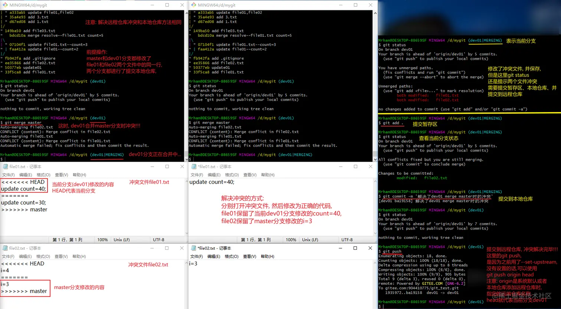561x309 pixels.
Task: Open 文件(F) menu in the file02.txt Notepad window
Action: [x=9, y=256]
